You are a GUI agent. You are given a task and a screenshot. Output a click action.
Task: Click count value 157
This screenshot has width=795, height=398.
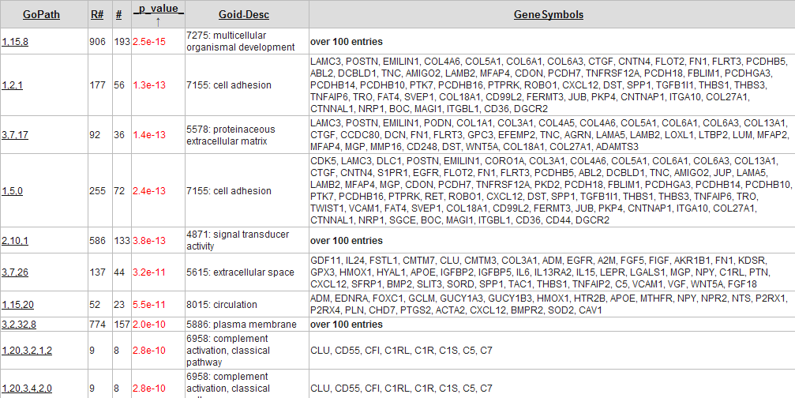pos(122,325)
